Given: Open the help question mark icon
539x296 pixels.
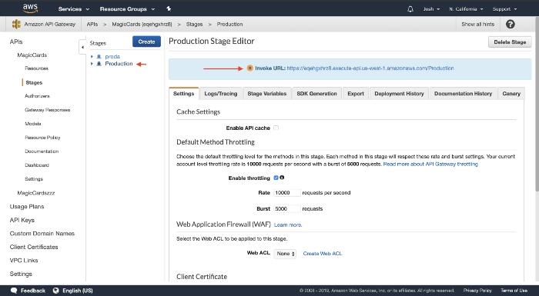Looking at the screenshot, I should [x=510, y=24].
